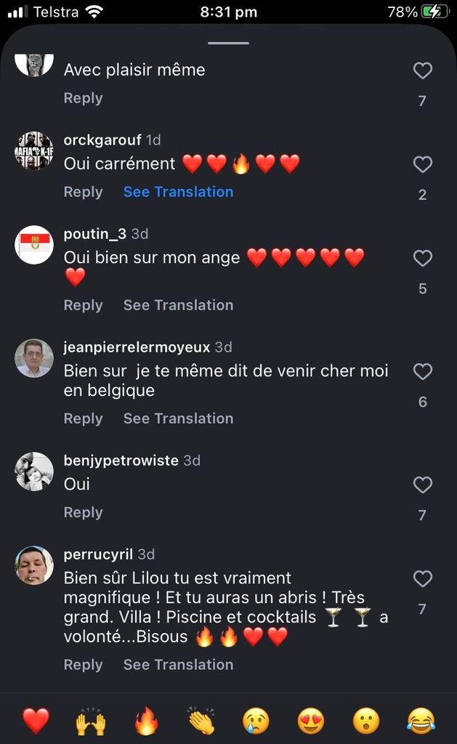See Translation of orckgarouf's comment
The width and height of the screenshot is (457, 744).
tap(178, 192)
